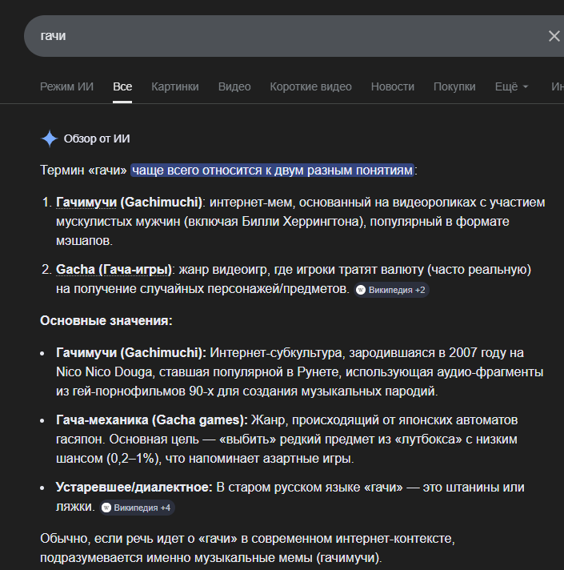564x570 pixels.
Task: Click the highlighted phrase about двум разным понятиям
Action: 273,171
